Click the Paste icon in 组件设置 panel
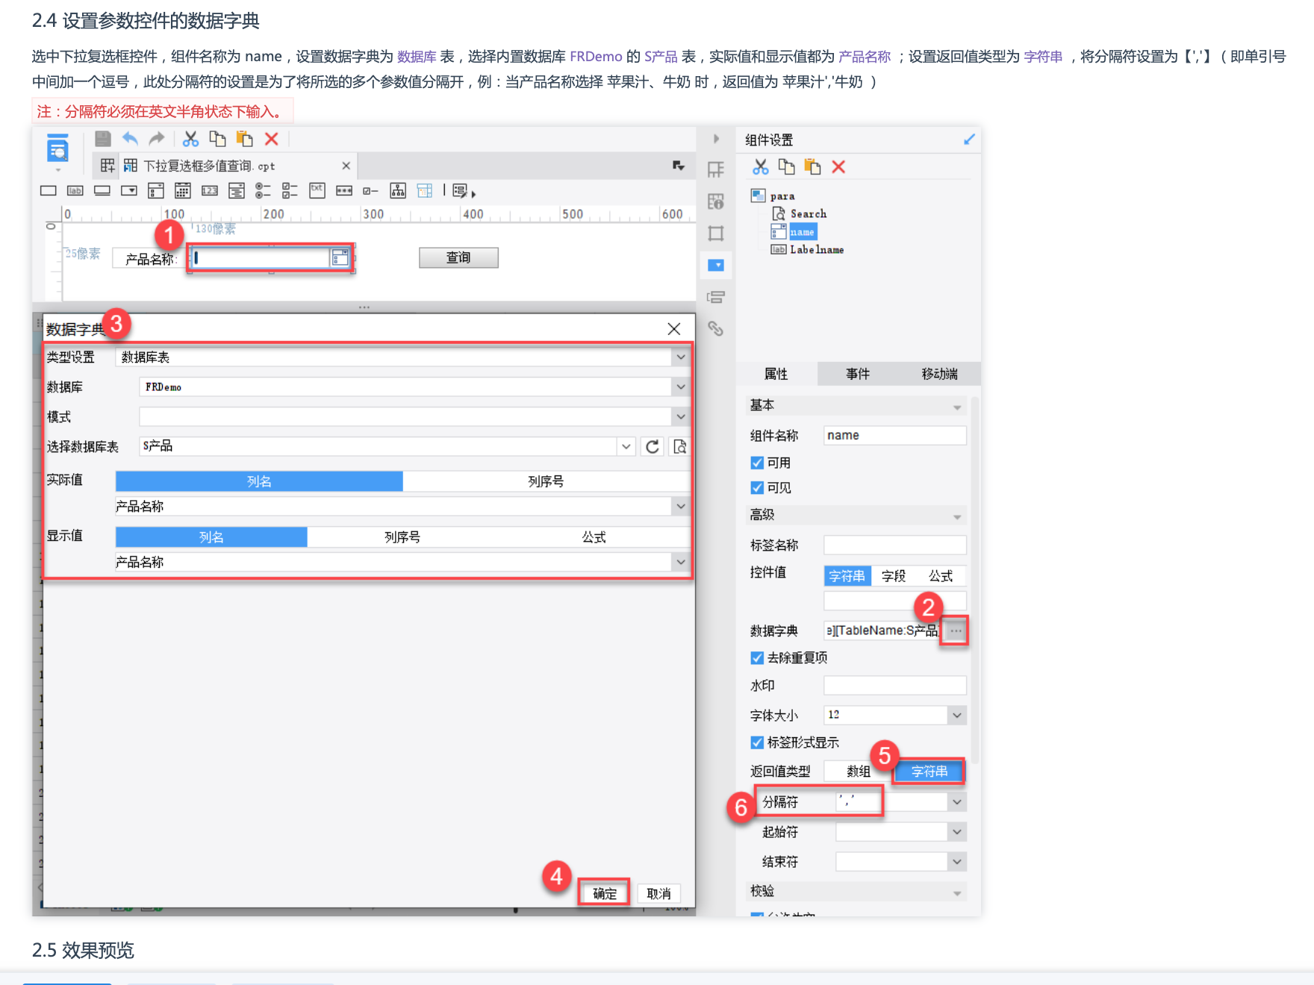1314x985 pixels. click(x=812, y=167)
